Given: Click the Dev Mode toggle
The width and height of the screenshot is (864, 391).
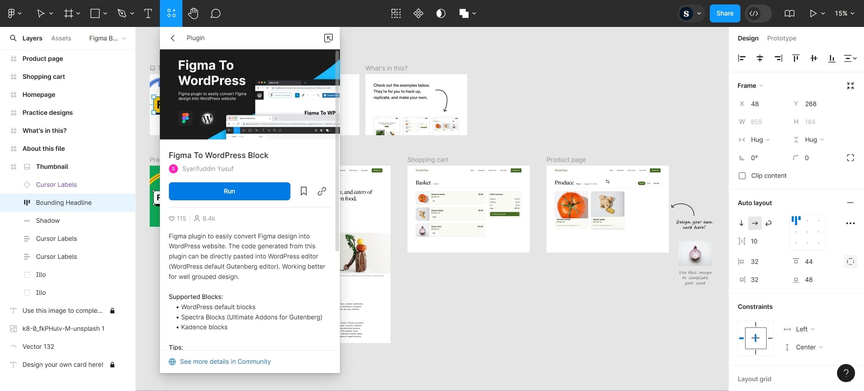Looking at the screenshot, I should pyautogui.click(x=754, y=13).
